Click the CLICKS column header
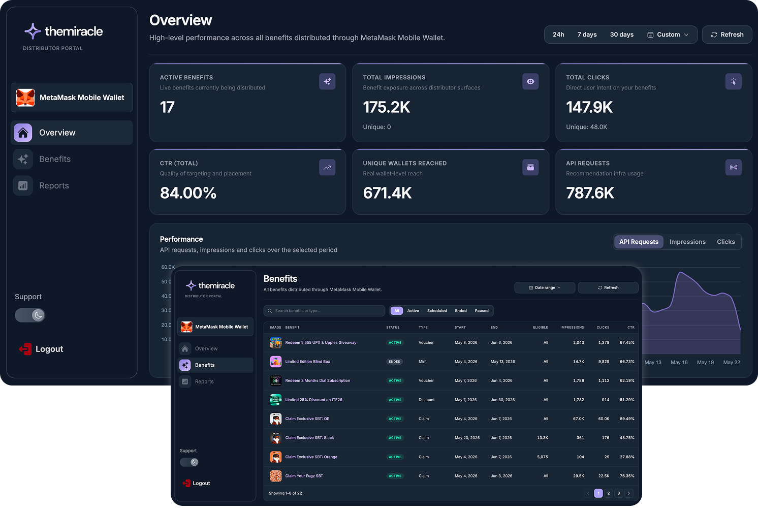The width and height of the screenshot is (758, 514). [x=603, y=328]
